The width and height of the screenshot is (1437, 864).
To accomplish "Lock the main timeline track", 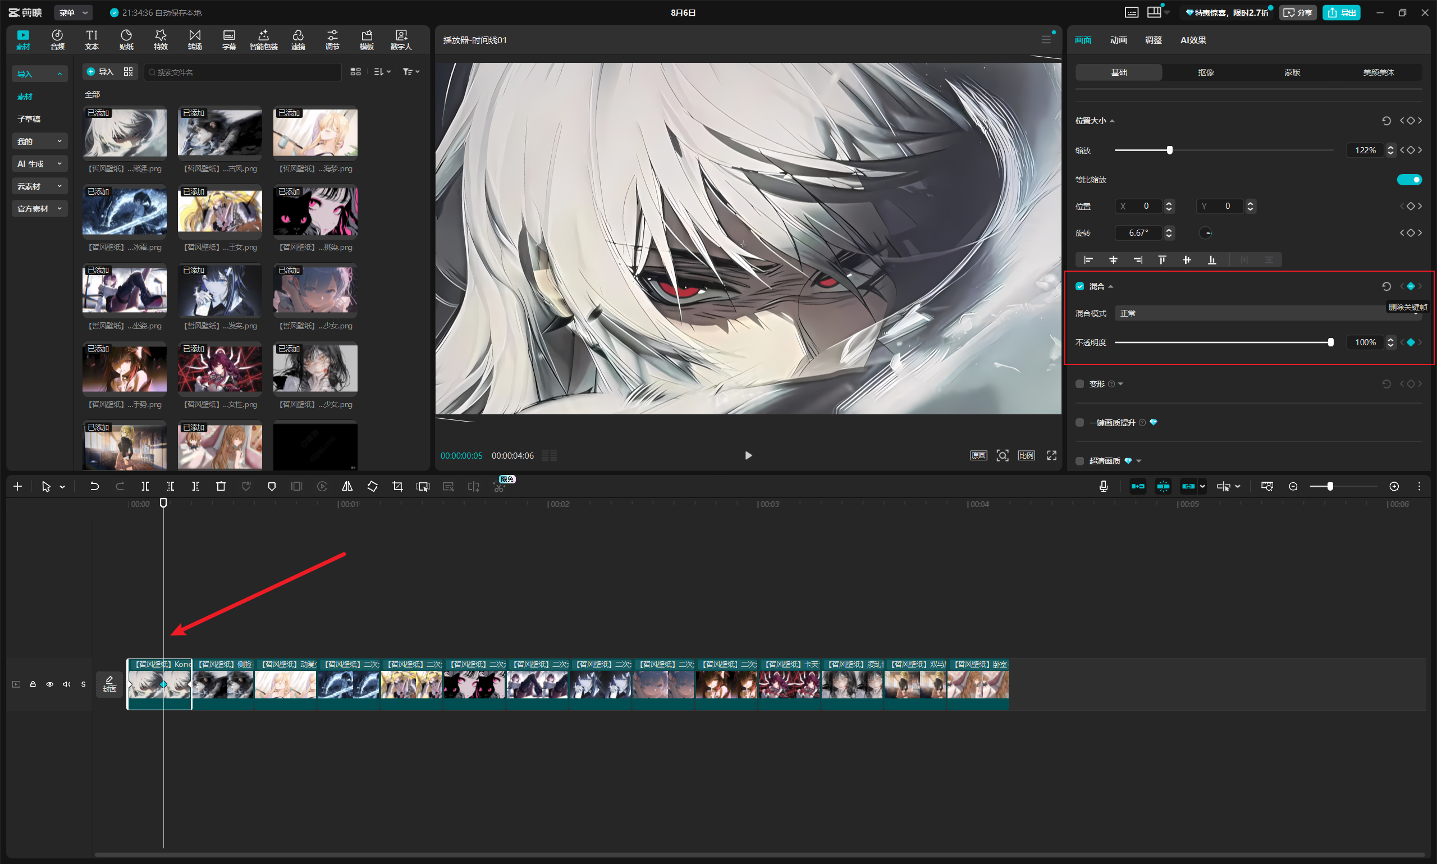I will click(x=33, y=684).
